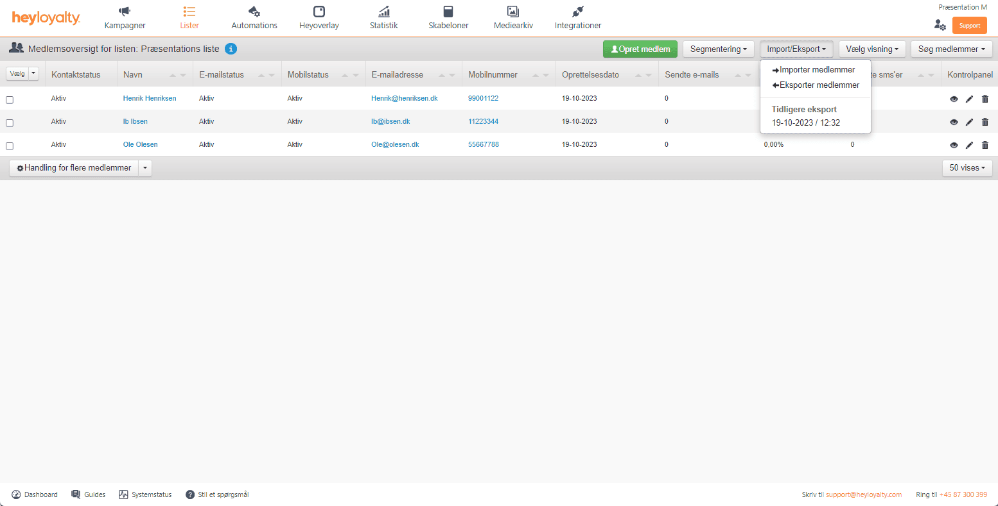Check the box next to Ole Olesen
This screenshot has width=998, height=506.
[x=10, y=146]
